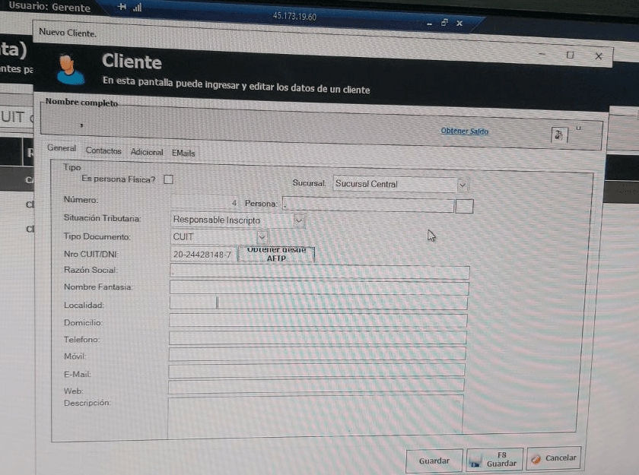This screenshot has width=639, height=475.
Task: Expand the Sucursal dropdown
Action: [462, 185]
